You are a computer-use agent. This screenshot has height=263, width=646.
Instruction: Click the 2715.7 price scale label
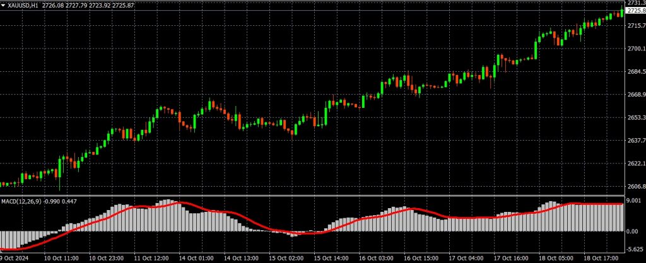click(x=635, y=25)
